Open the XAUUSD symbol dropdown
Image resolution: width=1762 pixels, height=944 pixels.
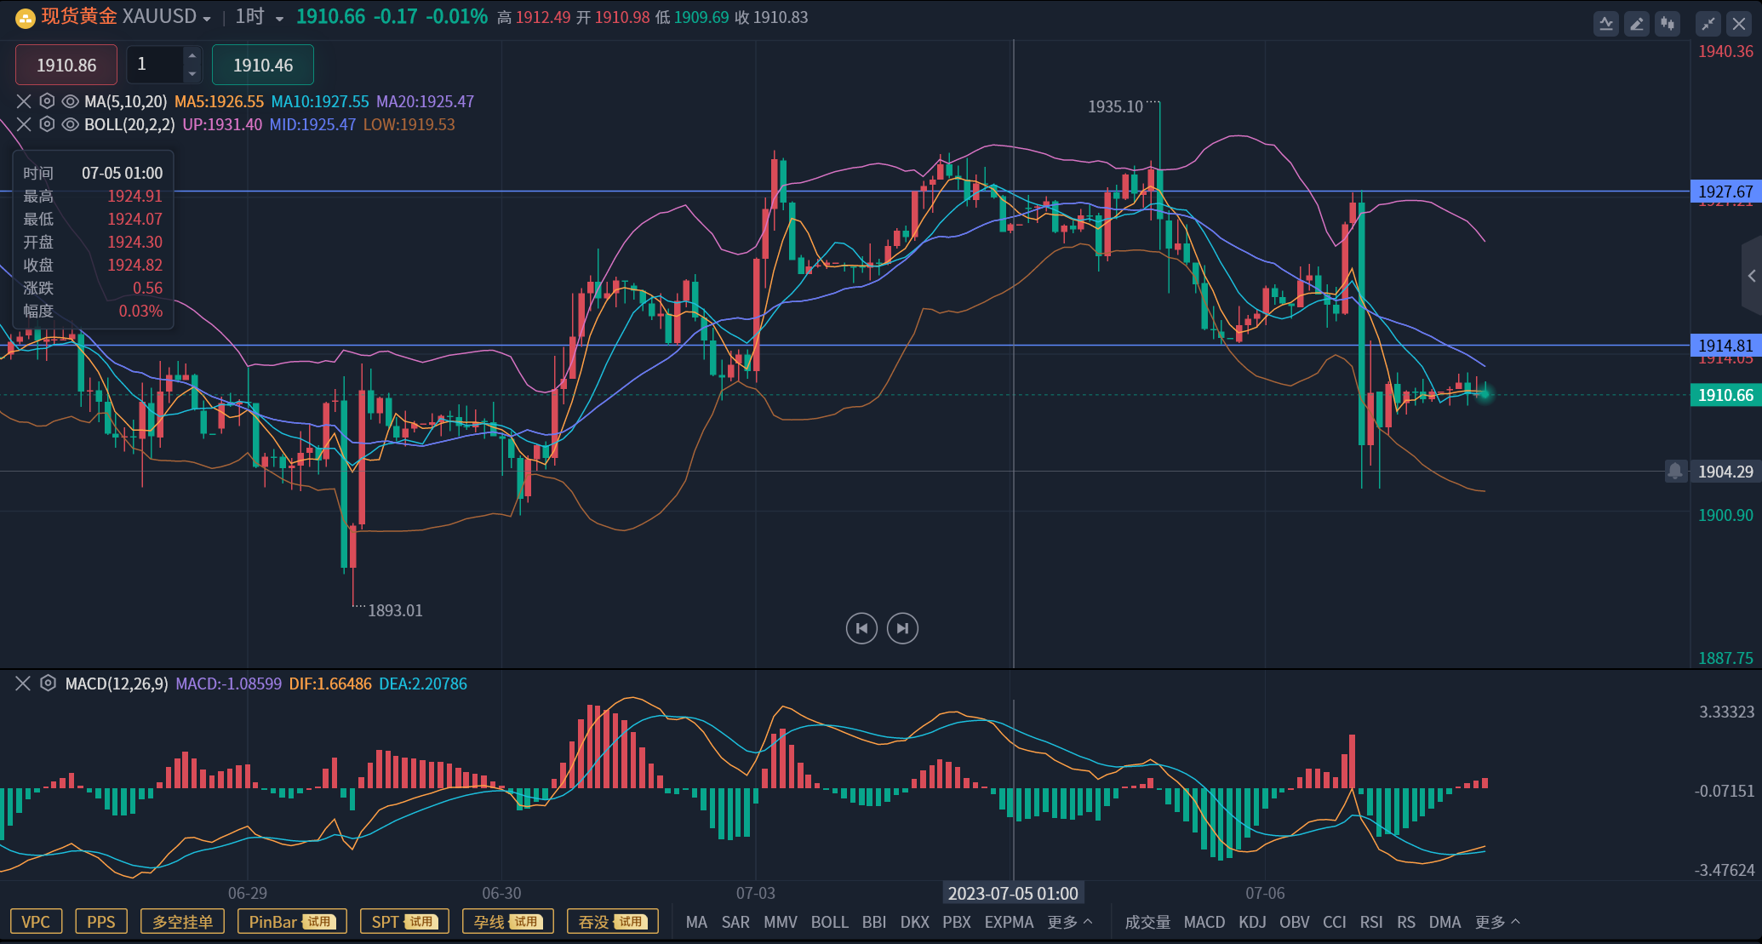(205, 15)
